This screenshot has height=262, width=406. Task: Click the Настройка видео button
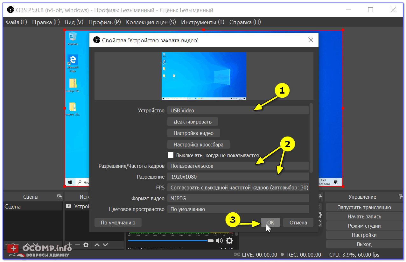pyautogui.click(x=193, y=133)
